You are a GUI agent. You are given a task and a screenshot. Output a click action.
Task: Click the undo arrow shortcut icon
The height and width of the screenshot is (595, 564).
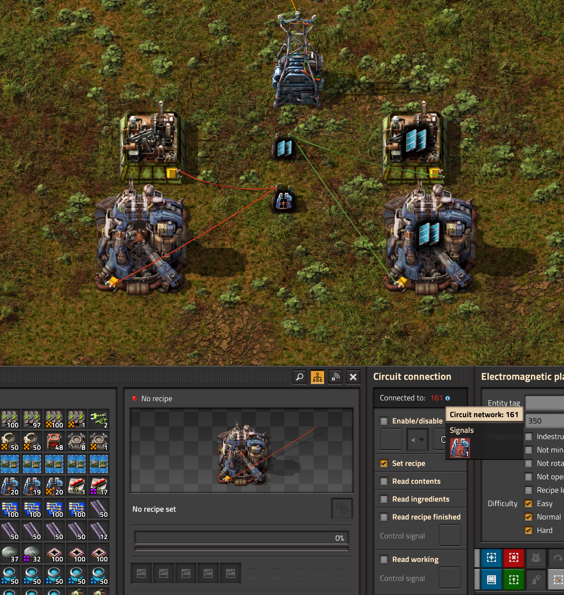pyautogui.click(x=557, y=557)
